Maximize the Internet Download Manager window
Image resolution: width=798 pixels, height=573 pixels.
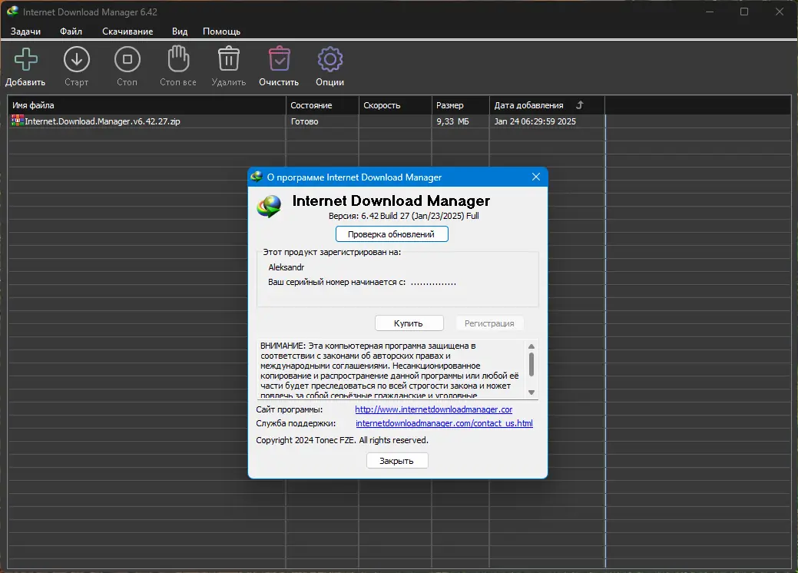point(744,12)
